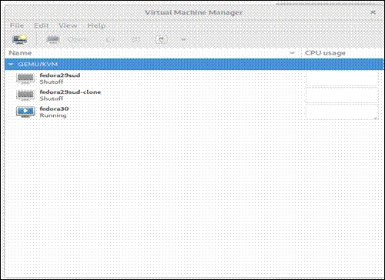Close the Virtual Machine Manager window
Screen dimensions: 385x280
click(x=373, y=12)
